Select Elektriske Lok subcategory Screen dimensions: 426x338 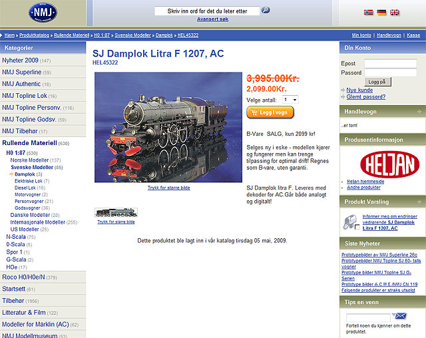[29, 181]
